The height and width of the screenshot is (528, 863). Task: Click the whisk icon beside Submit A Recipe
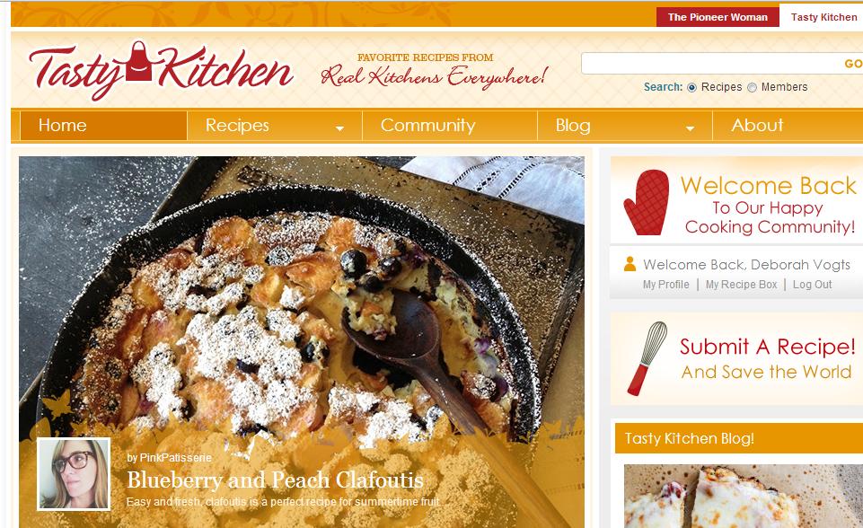point(647,358)
